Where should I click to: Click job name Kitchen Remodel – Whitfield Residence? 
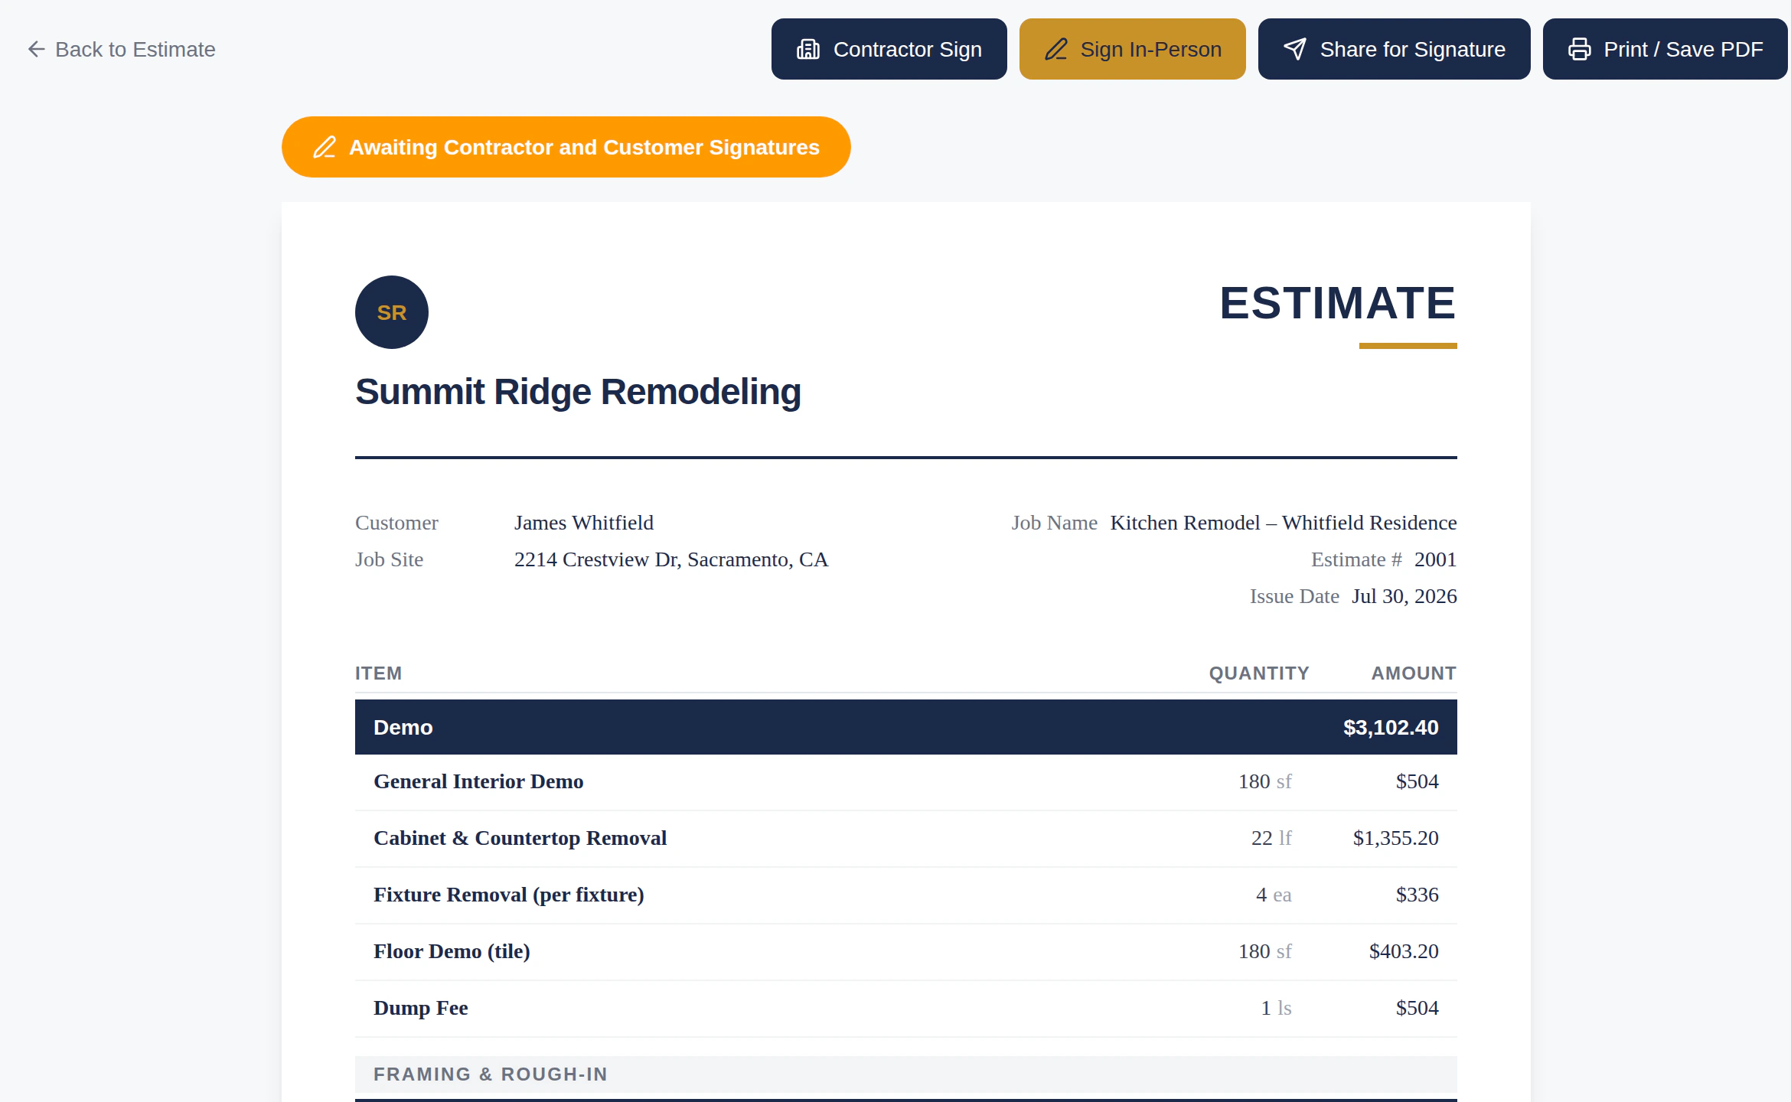pos(1284,523)
